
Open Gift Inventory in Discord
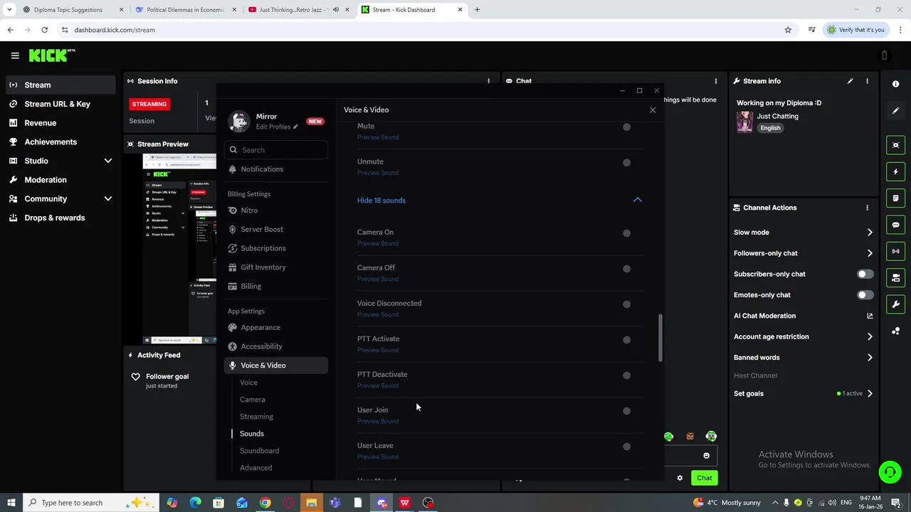point(263,267)
